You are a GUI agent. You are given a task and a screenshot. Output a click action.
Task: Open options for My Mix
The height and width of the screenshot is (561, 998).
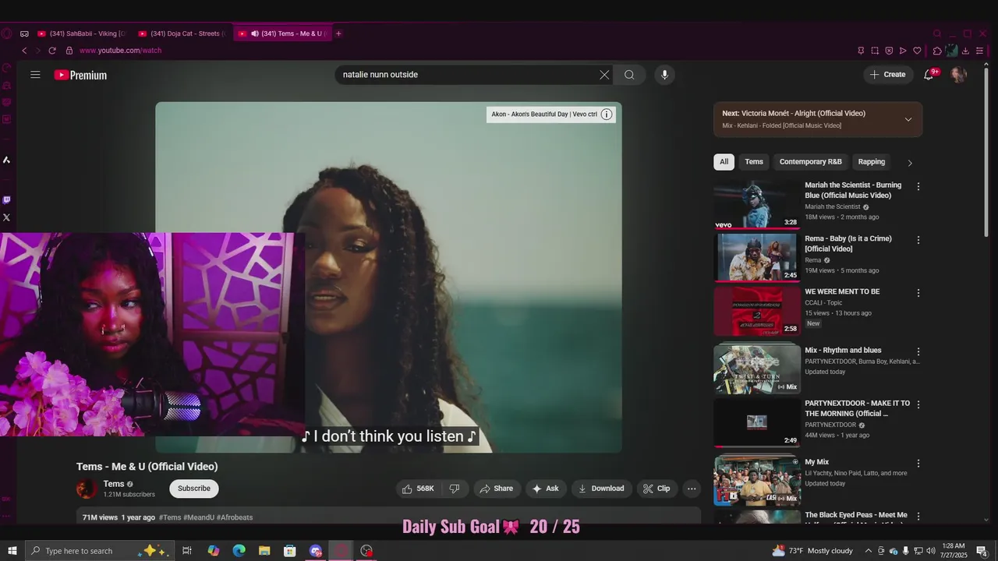click(x=918, y=464)
